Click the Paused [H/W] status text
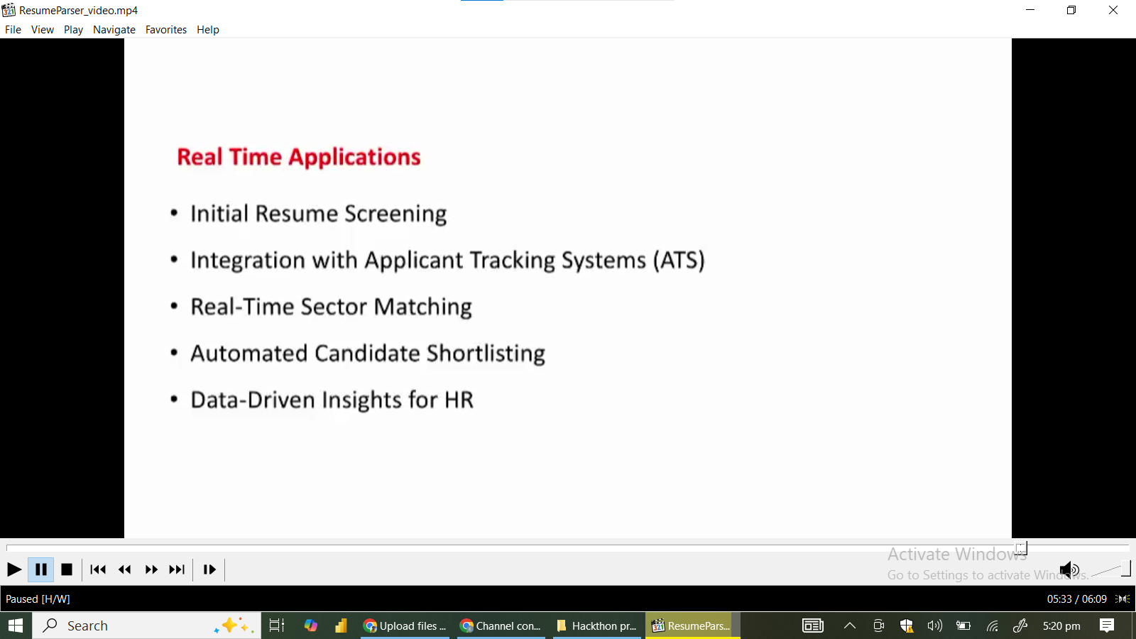 tap(38, 599)
